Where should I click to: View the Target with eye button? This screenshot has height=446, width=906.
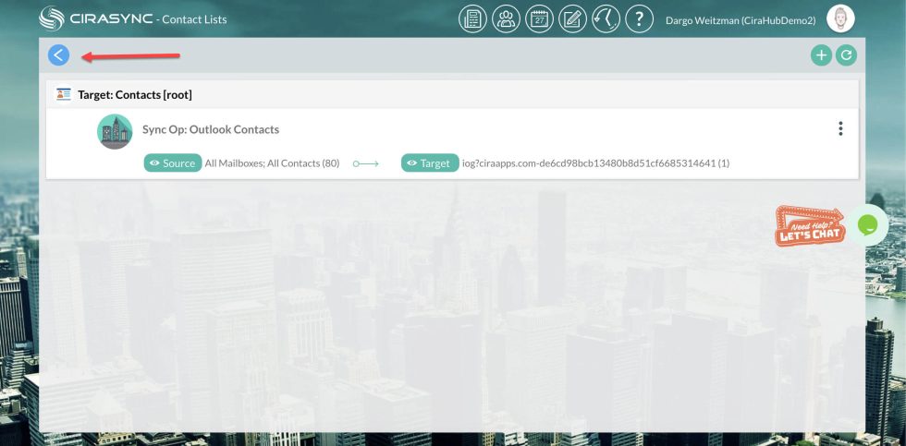point(429,163)
